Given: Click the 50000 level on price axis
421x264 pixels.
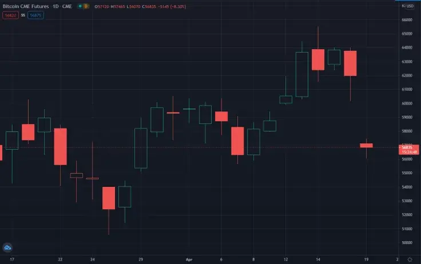Looking at the screenshot, I should tap(407, 243).
